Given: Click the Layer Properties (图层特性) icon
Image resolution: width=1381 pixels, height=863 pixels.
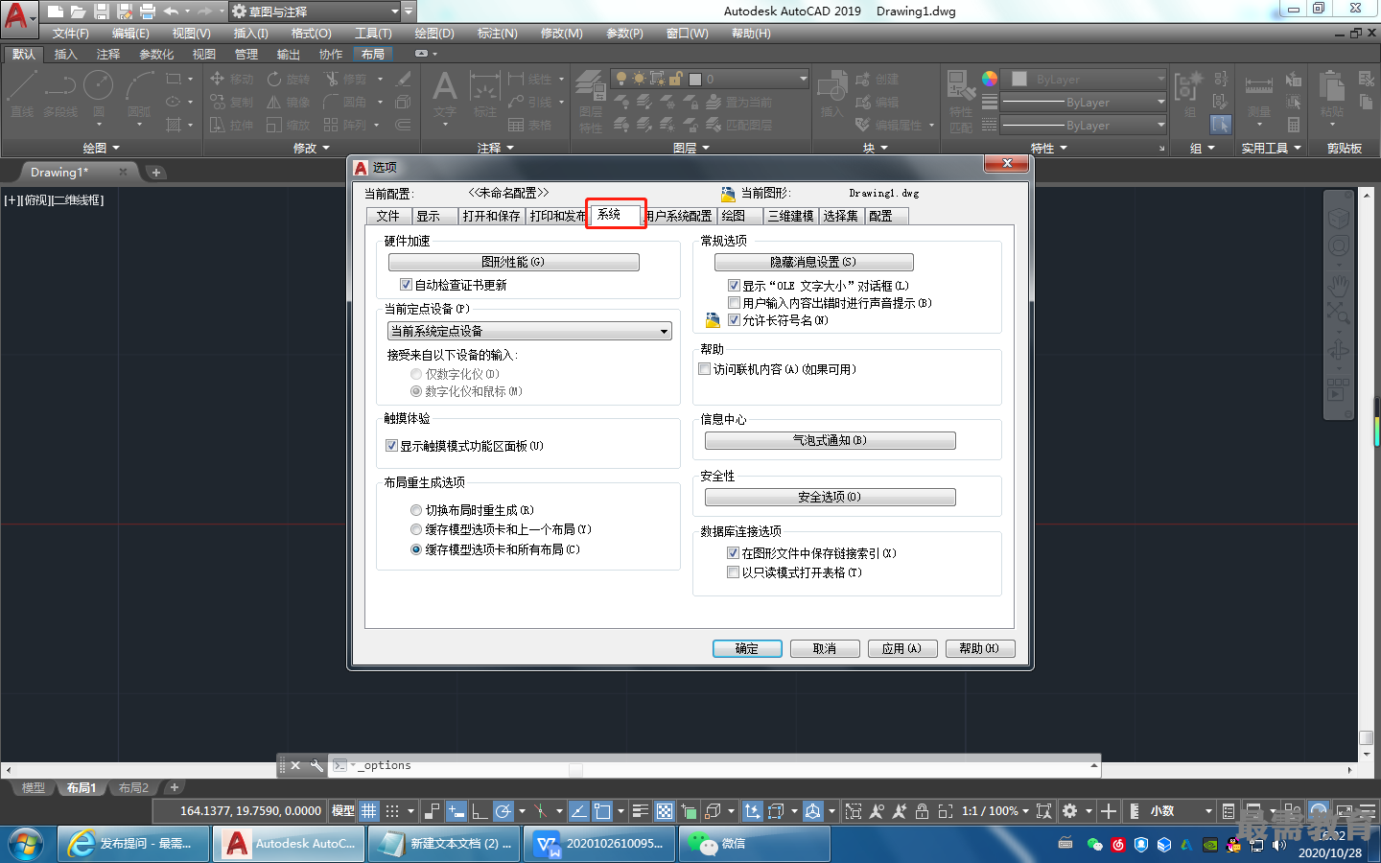Looking at the screenshot, I should click(x=591, y=101).
